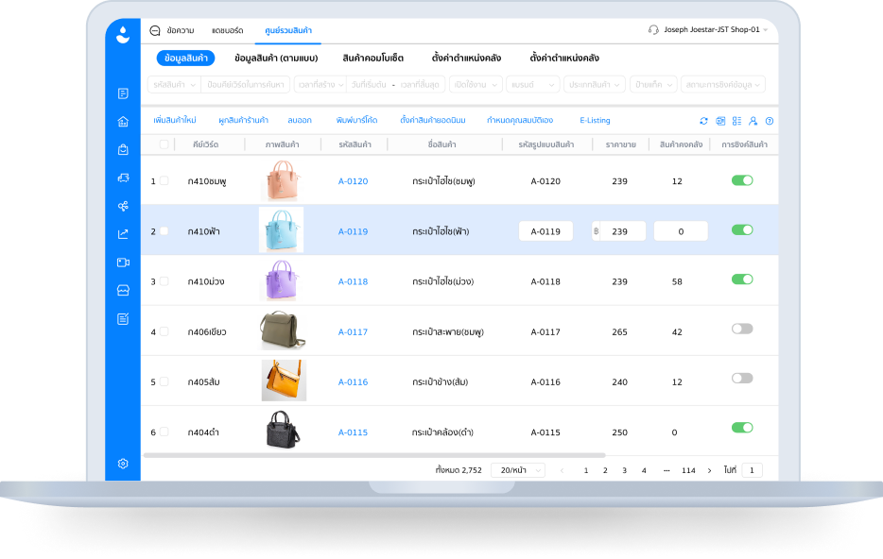Click the go-to page number field
Image resolution: width=883 pixels, height=559 pixels.
pos(752,470)
